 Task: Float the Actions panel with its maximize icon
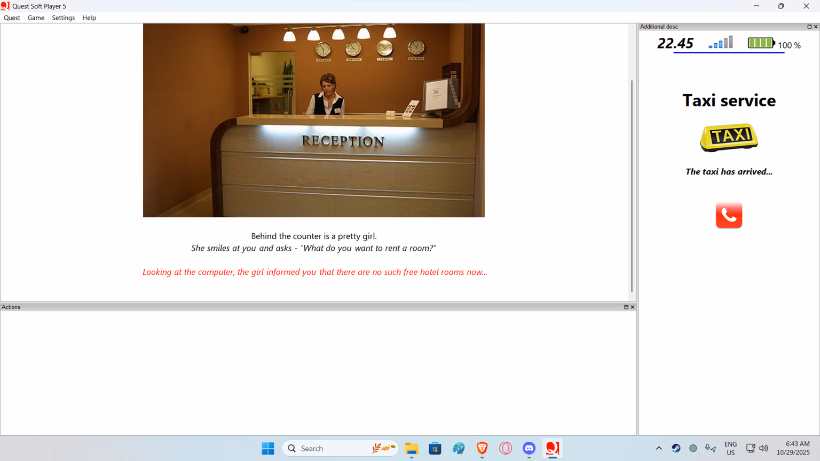click(626, 307)
